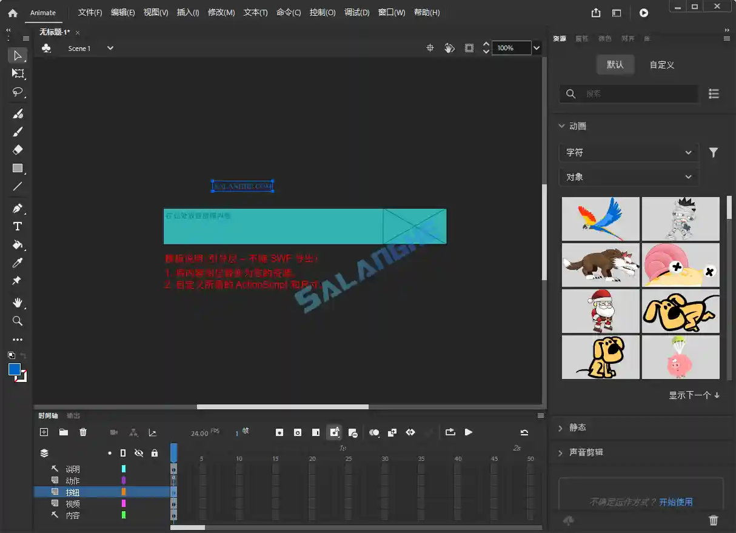
Task: Open the 窗口 menu
Action: coord(391,12)
